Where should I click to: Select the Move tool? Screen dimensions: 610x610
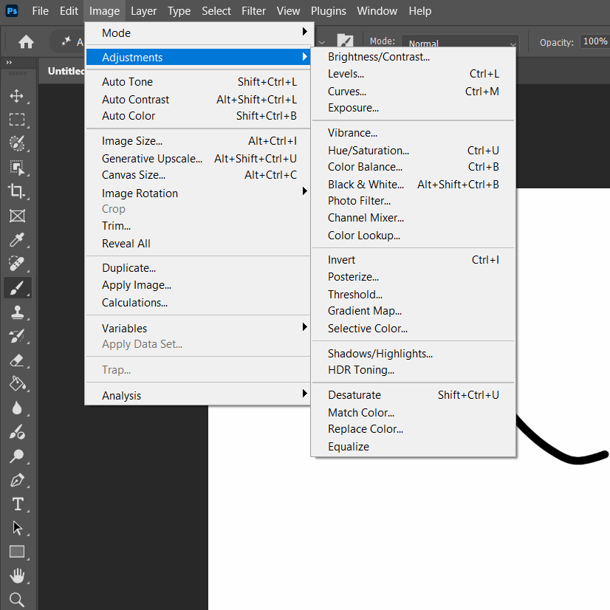point(17,96)
